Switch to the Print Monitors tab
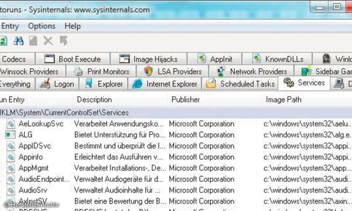Viewport: 352px width, 211px height. pyautogui.click(x=101, y=72)
